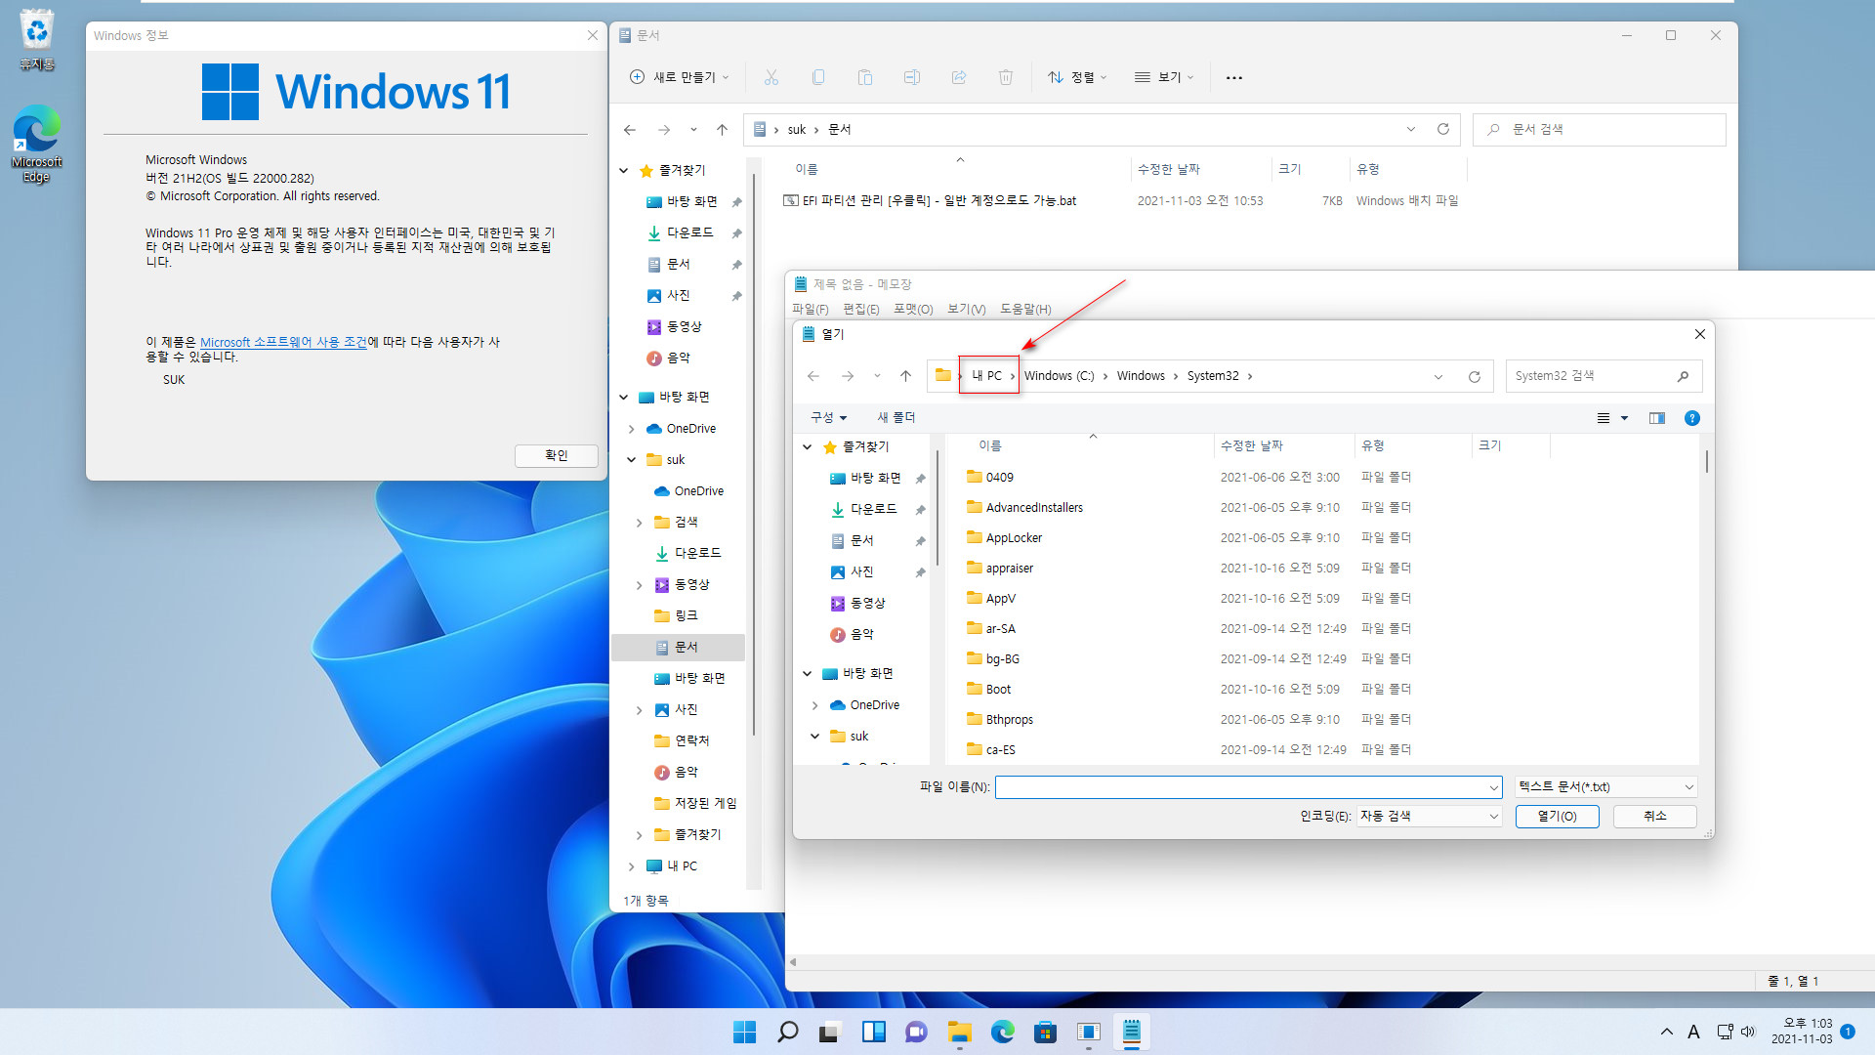Open the 편집(E) menu in Notepad
The height and width of the screenshot is (1055, 1875).
pos(861,309)
